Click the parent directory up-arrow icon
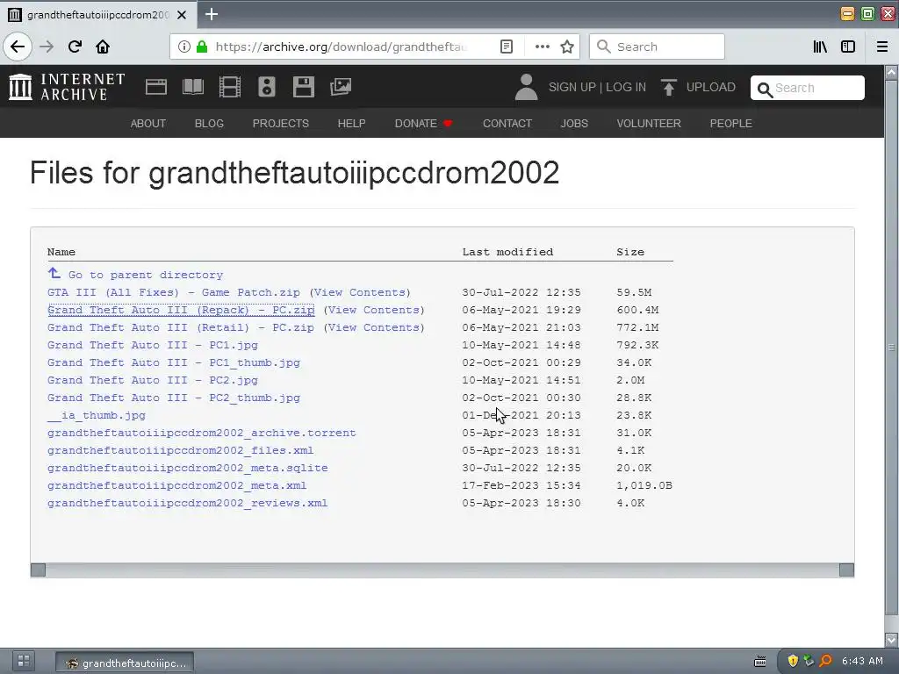The height and width of the screenshot is (674, 899). click(x=54, y=274)
